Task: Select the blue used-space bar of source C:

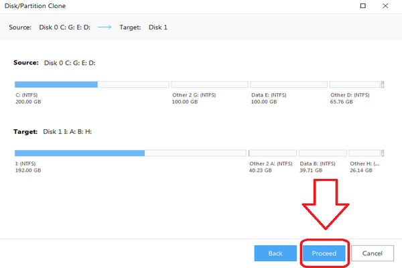Action: [56, 85]
